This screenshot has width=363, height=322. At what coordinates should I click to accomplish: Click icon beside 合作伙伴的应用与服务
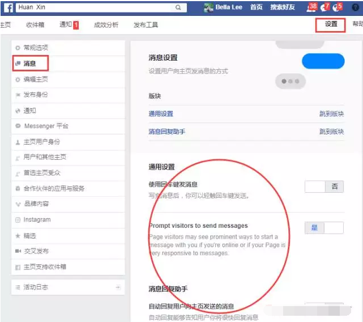[x=18, y=188]
